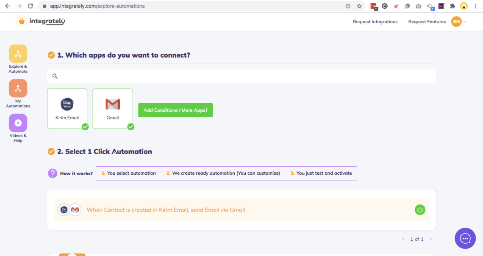Click the Integrately logo
Screen dimensions: 483x256
point(41,21)
